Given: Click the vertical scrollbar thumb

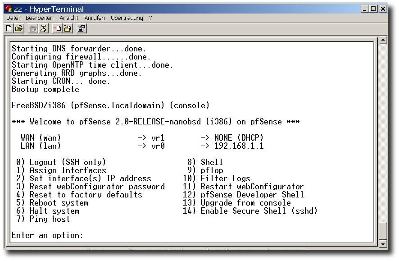Looking at the screenshot, I should click(x=383, y=231).
